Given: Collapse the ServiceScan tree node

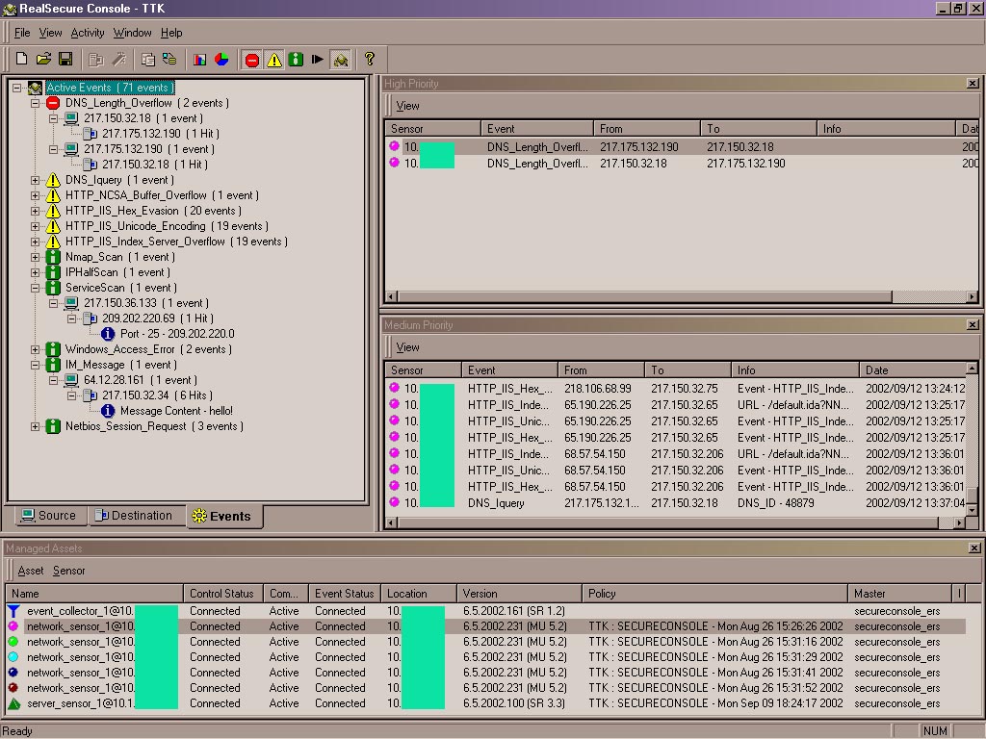Looking at the screenshot, I should (x=36, y=288).
